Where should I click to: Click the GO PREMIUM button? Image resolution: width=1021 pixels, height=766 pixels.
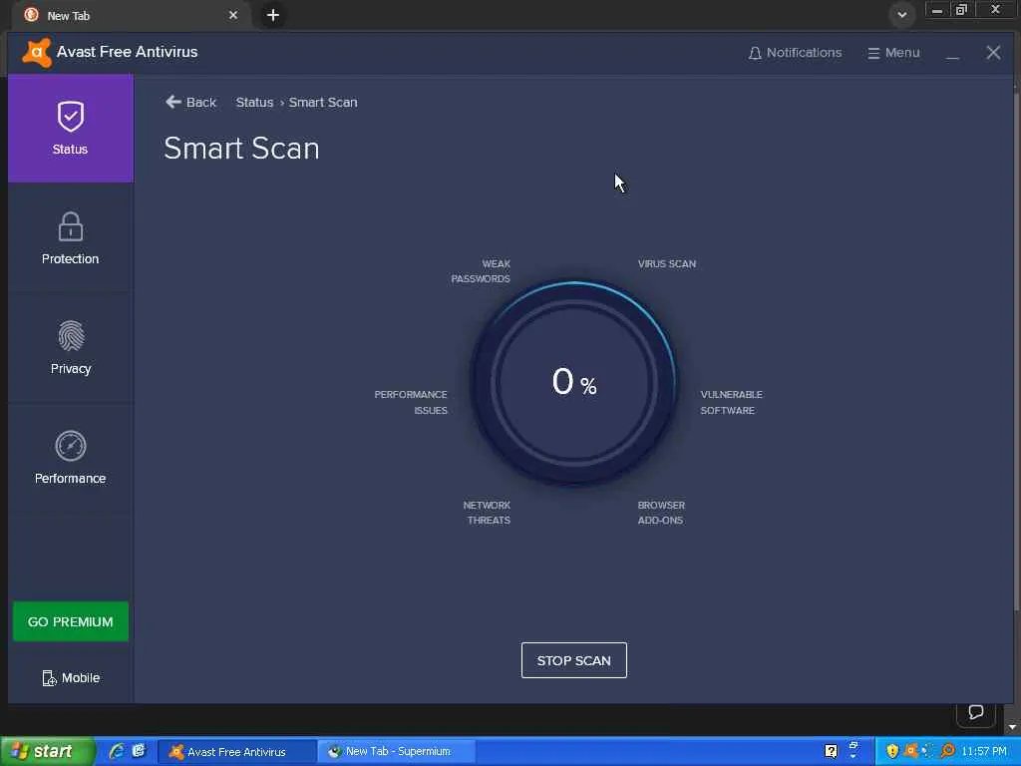71,621
